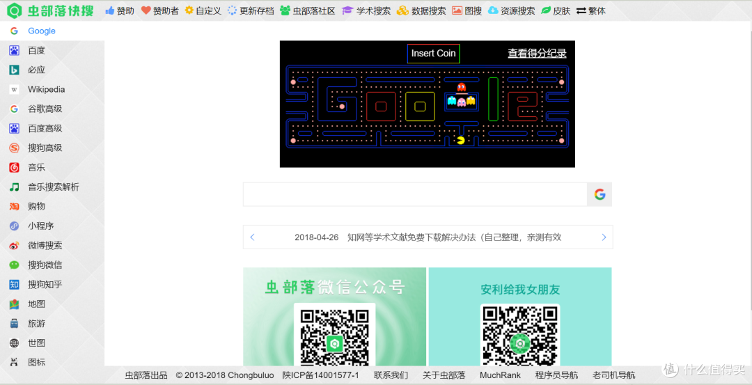
Task: Click the 小程序 sidebar icon
Action: (14, 226)
